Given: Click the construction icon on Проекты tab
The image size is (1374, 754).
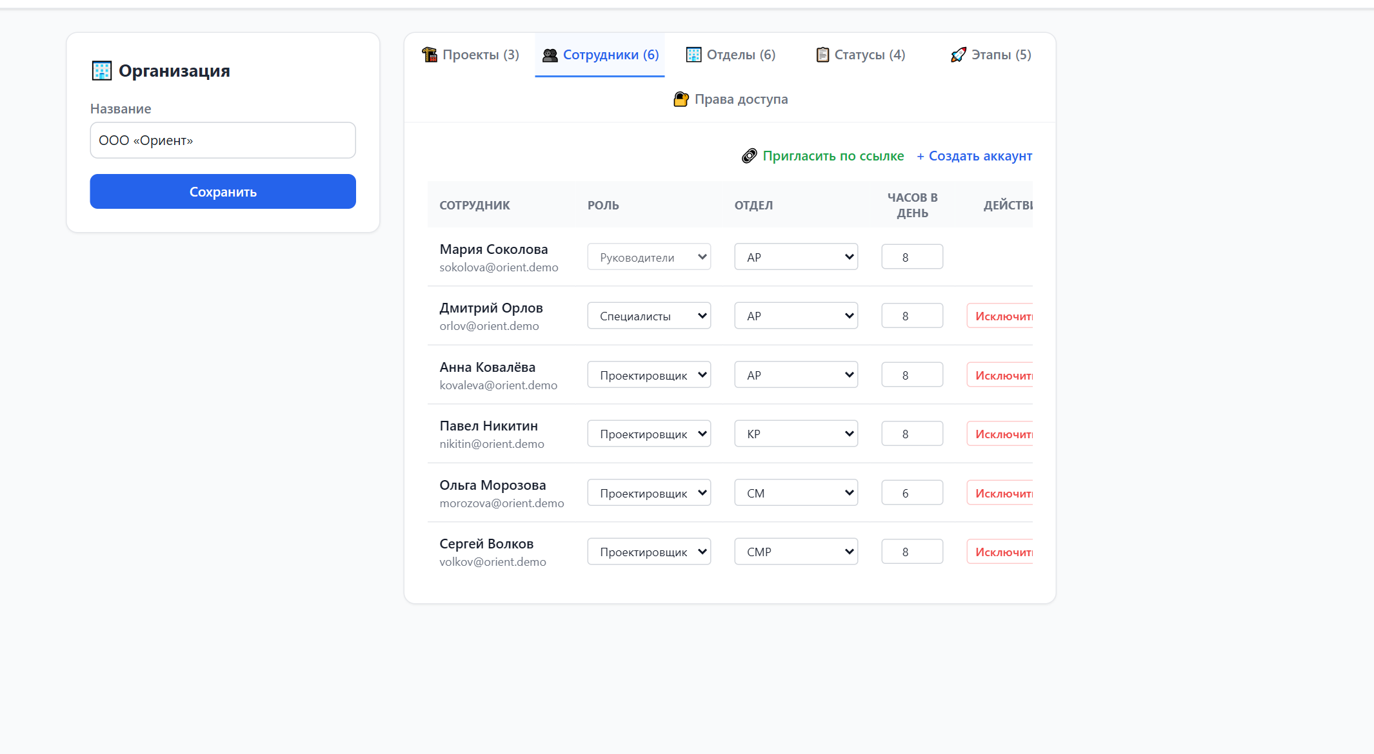Looking at the screenshot, I should coord(430,55).
